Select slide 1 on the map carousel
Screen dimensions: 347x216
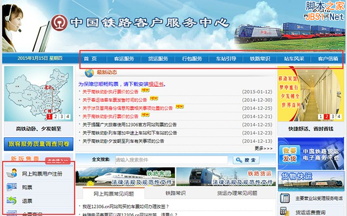(49, 116)
